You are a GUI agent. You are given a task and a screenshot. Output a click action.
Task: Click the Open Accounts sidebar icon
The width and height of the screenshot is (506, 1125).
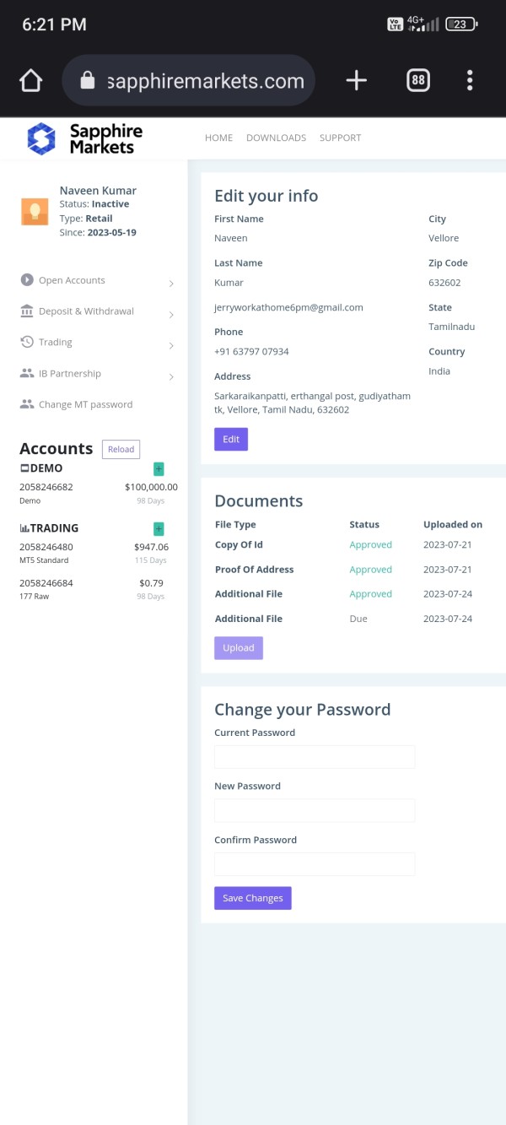pos(27,280)
